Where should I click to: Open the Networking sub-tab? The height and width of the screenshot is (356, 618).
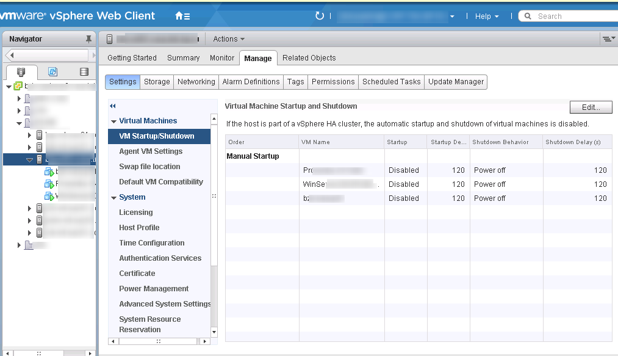[x=196, y=82]
